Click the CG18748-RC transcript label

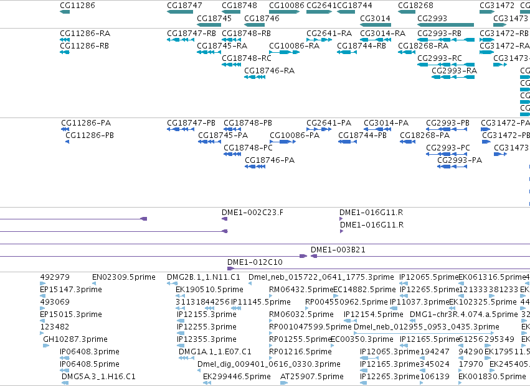pos(247,58)
